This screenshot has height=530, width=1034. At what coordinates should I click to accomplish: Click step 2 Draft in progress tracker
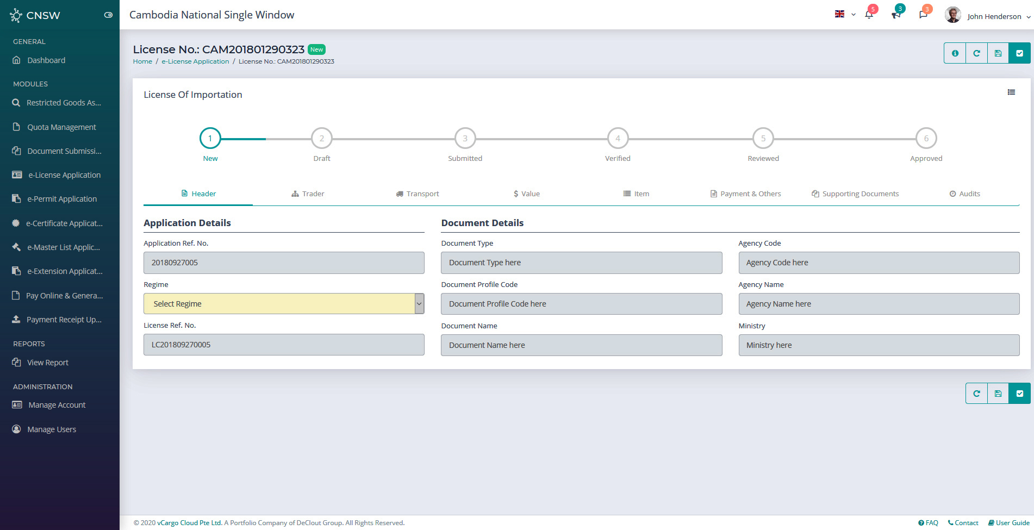click(x=322, y=139)
